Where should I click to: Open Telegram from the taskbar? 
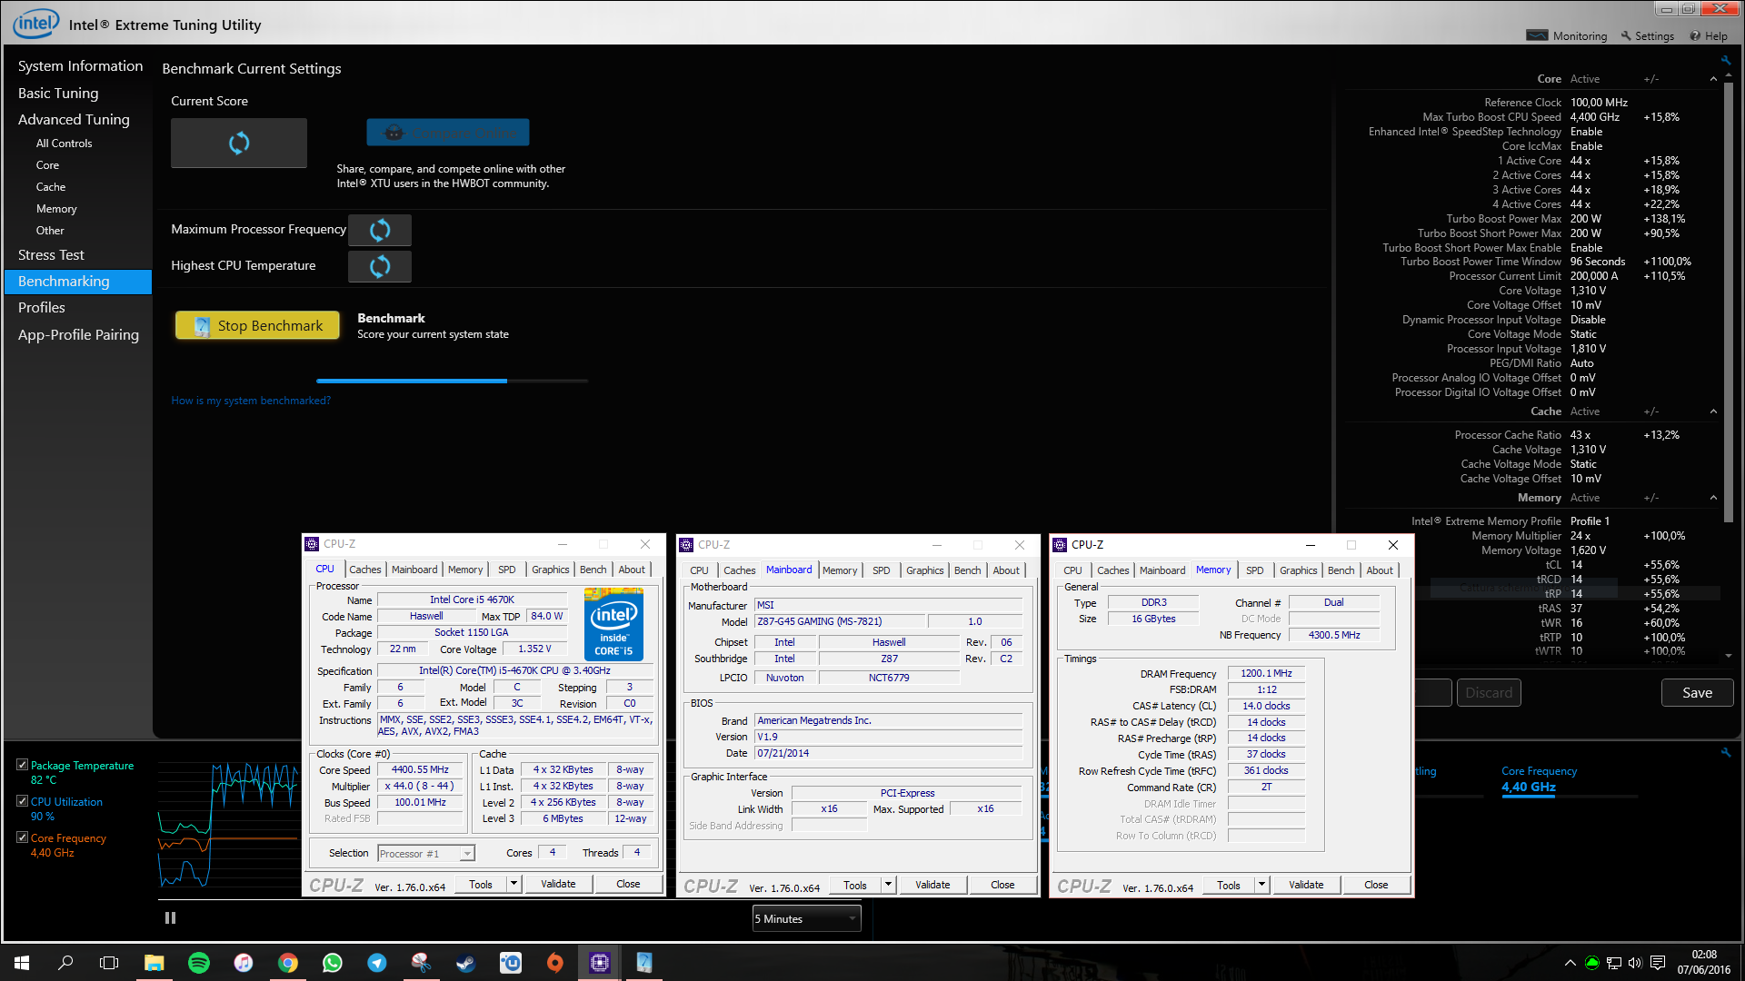[x=376, y=963]
